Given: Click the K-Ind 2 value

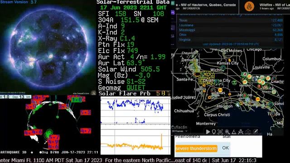Looking at the screenshot, I should 123,32.
